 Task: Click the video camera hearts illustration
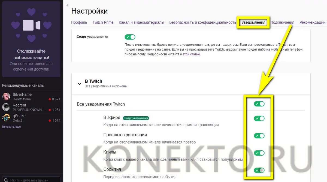pos(31,25)
